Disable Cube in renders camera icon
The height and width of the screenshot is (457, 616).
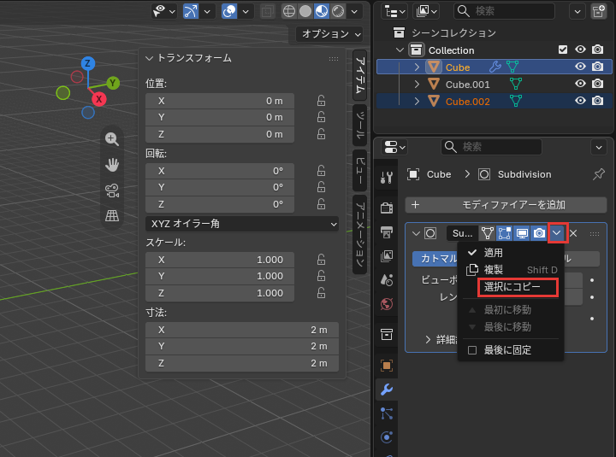tap(597, 67)
